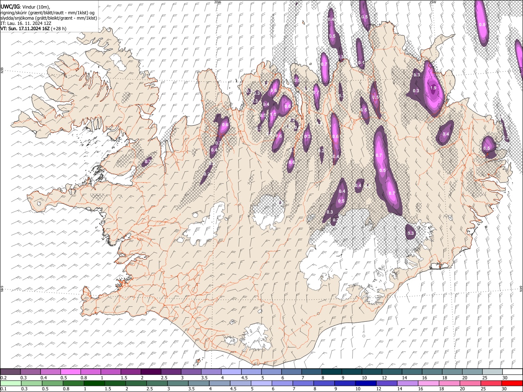Click the periwinkle 6–7 rain legend swatch
This screenshot has height=392, width=523.
pyautogui.click(x=282, y=383)
